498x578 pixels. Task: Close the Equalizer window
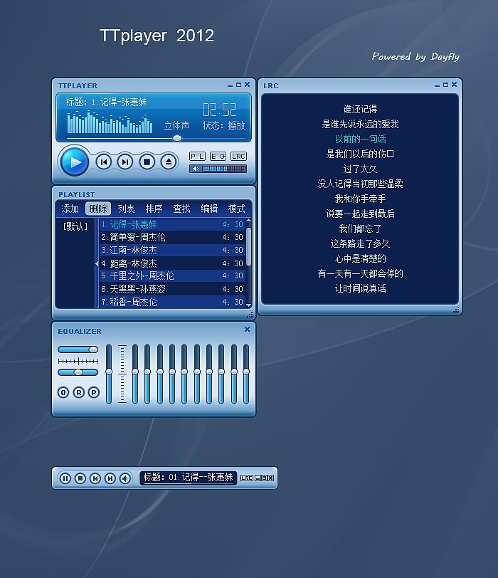[247, 329]
